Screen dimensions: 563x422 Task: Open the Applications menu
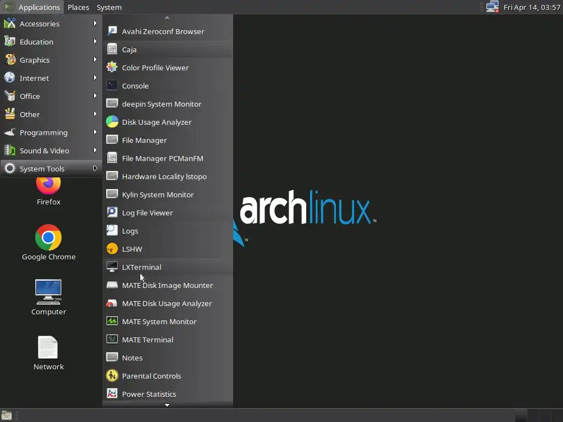[32, 7]
